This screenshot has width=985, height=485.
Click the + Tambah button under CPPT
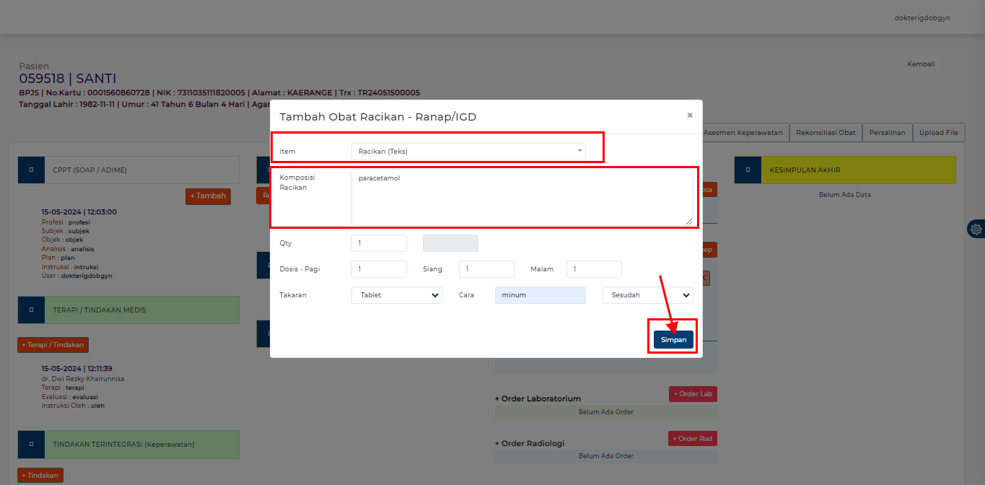(208, 196)
